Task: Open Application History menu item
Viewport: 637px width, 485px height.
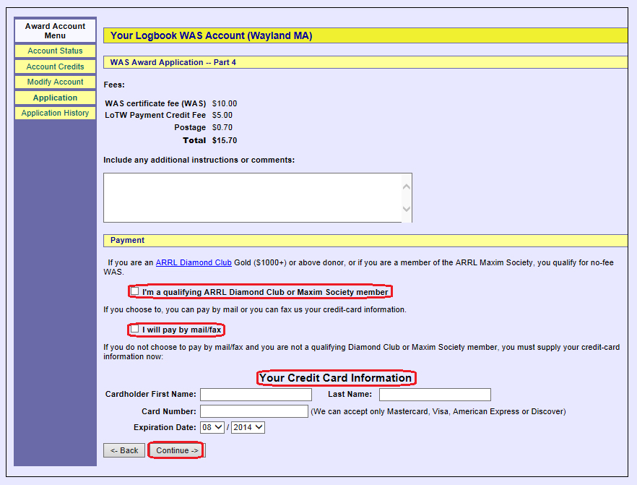Action: click(55, 113)
